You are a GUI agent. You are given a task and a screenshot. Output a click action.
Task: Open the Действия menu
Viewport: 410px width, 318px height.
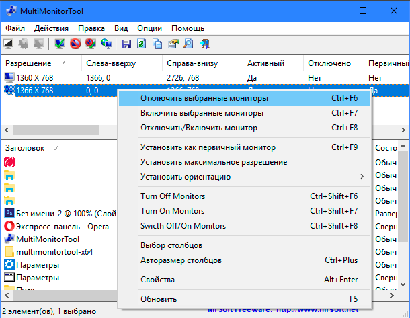[x=51, y=28]
